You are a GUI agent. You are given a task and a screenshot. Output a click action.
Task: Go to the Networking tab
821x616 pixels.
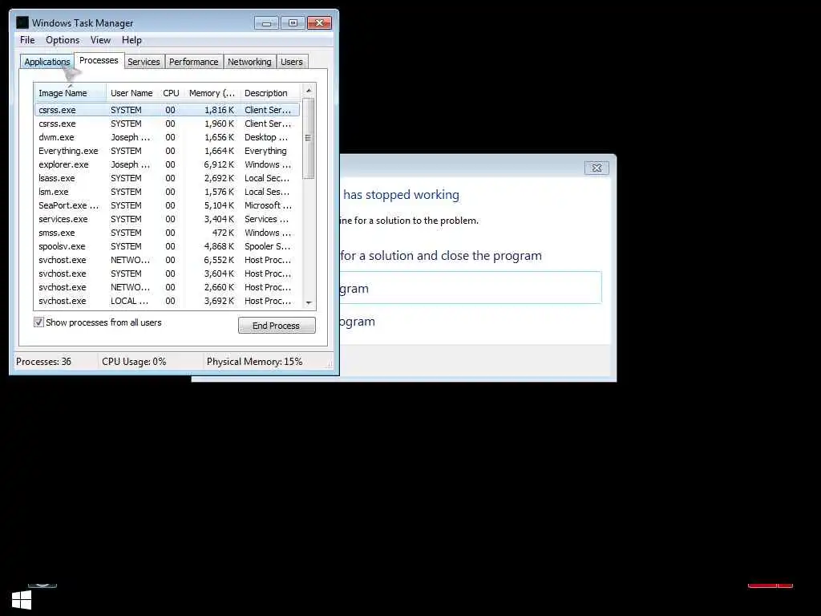point(249,62)
